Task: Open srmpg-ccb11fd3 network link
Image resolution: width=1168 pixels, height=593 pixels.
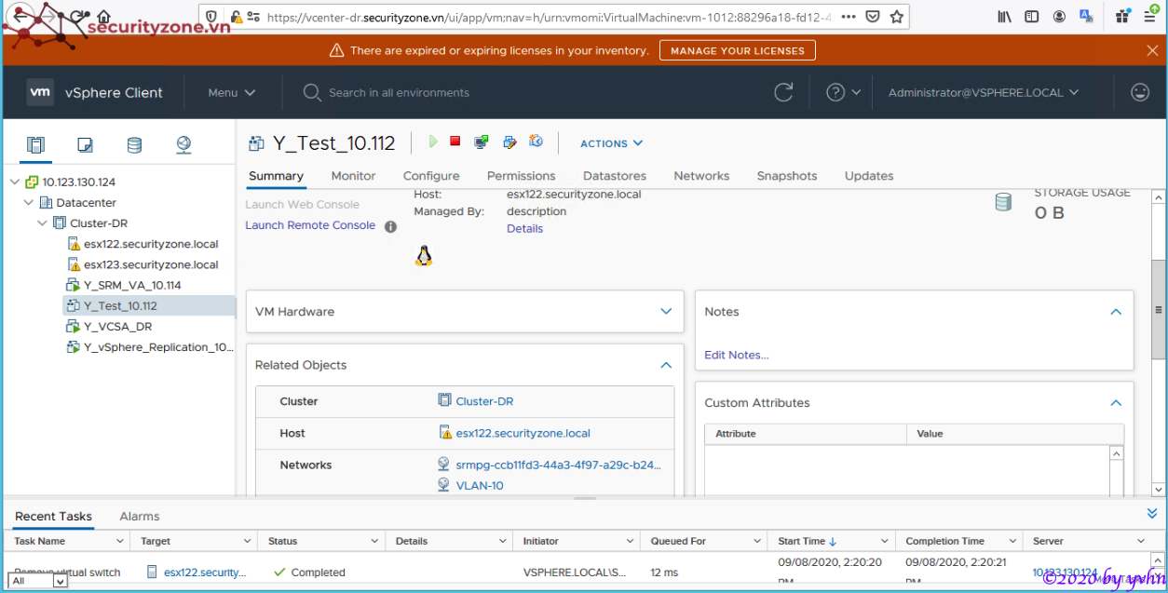Action: (558, 465)
